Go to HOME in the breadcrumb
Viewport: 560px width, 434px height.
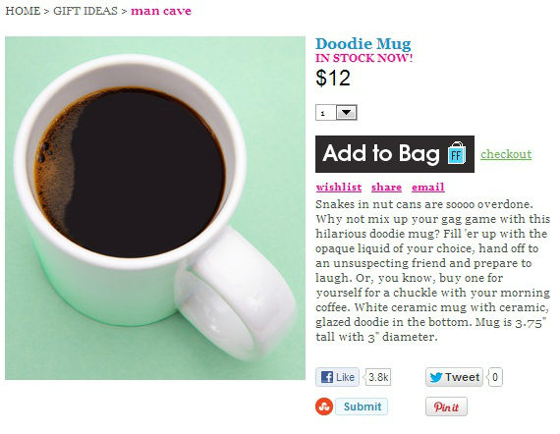pyautogui.click(x=23, y=11)
